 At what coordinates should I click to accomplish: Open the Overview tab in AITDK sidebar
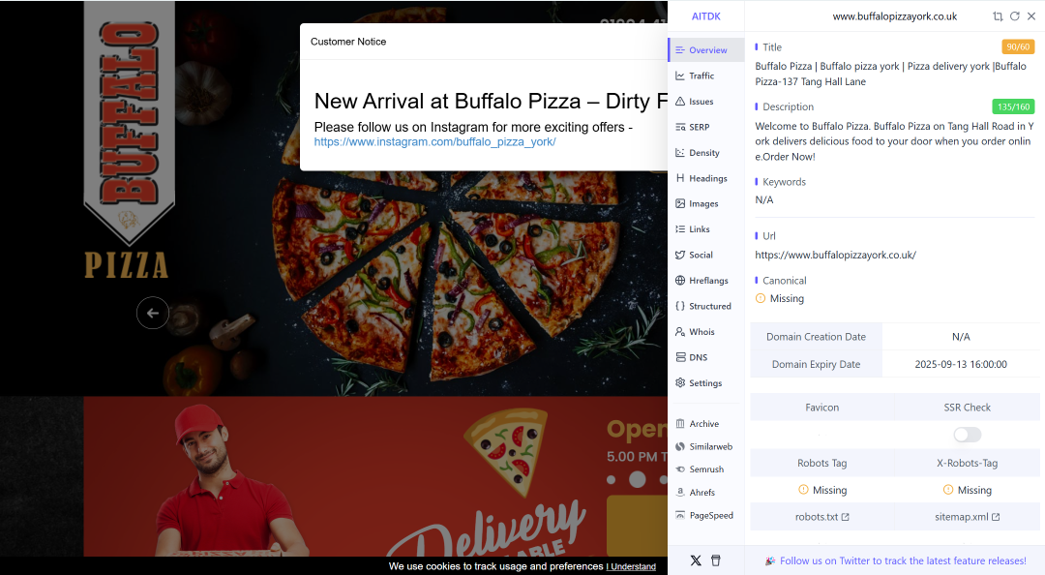(705, 50)
